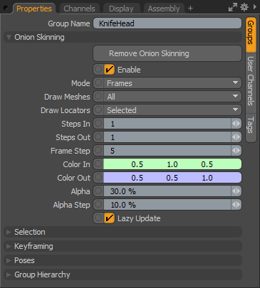Click the top-right panel menu arrow
260x288 pixels.
coord(255,7)
